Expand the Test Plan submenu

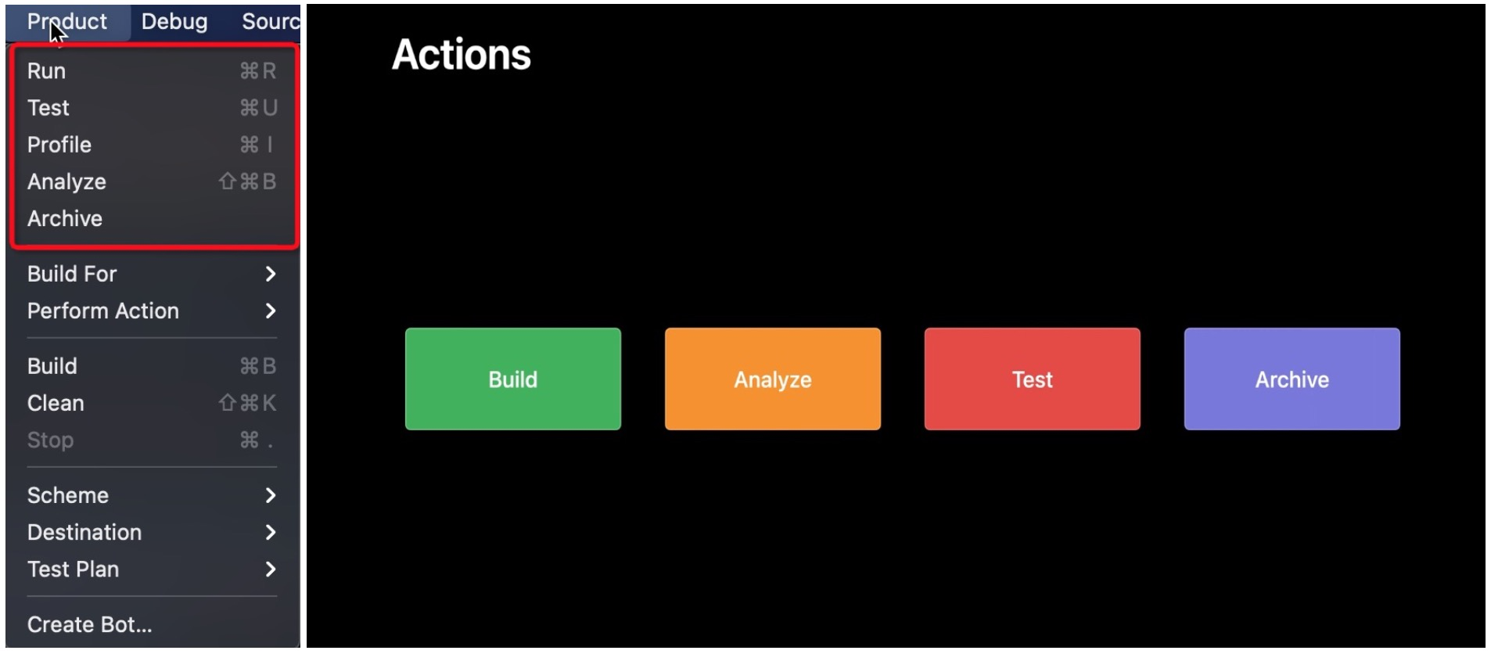tap(153, 570)
